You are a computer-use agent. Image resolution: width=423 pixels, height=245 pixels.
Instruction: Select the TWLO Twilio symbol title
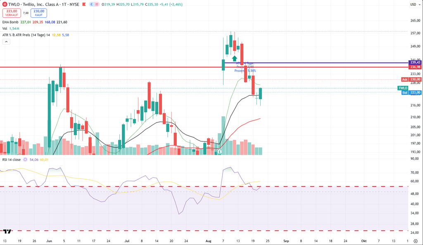tap(44, 4)
